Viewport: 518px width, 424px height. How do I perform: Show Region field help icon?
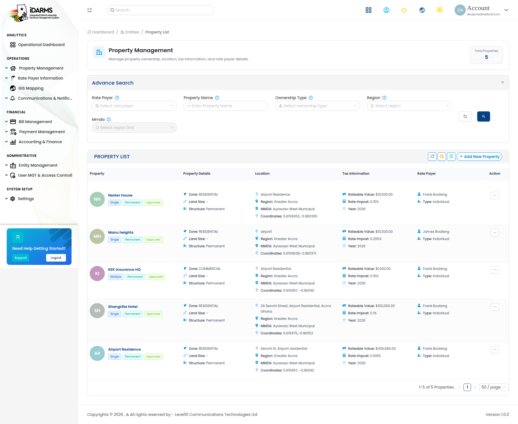[384, 98]
